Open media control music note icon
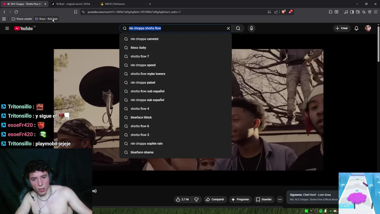The width and height of the screenshot is (380, 214). pos(346,12)
